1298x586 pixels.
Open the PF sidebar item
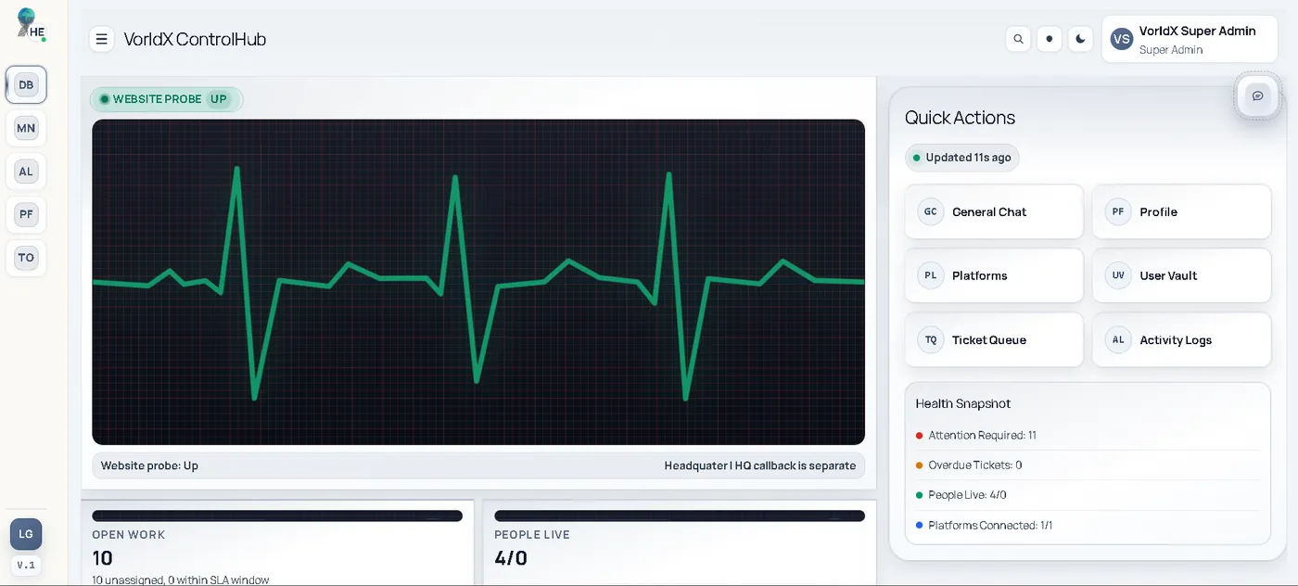click(x=26, y=214)
